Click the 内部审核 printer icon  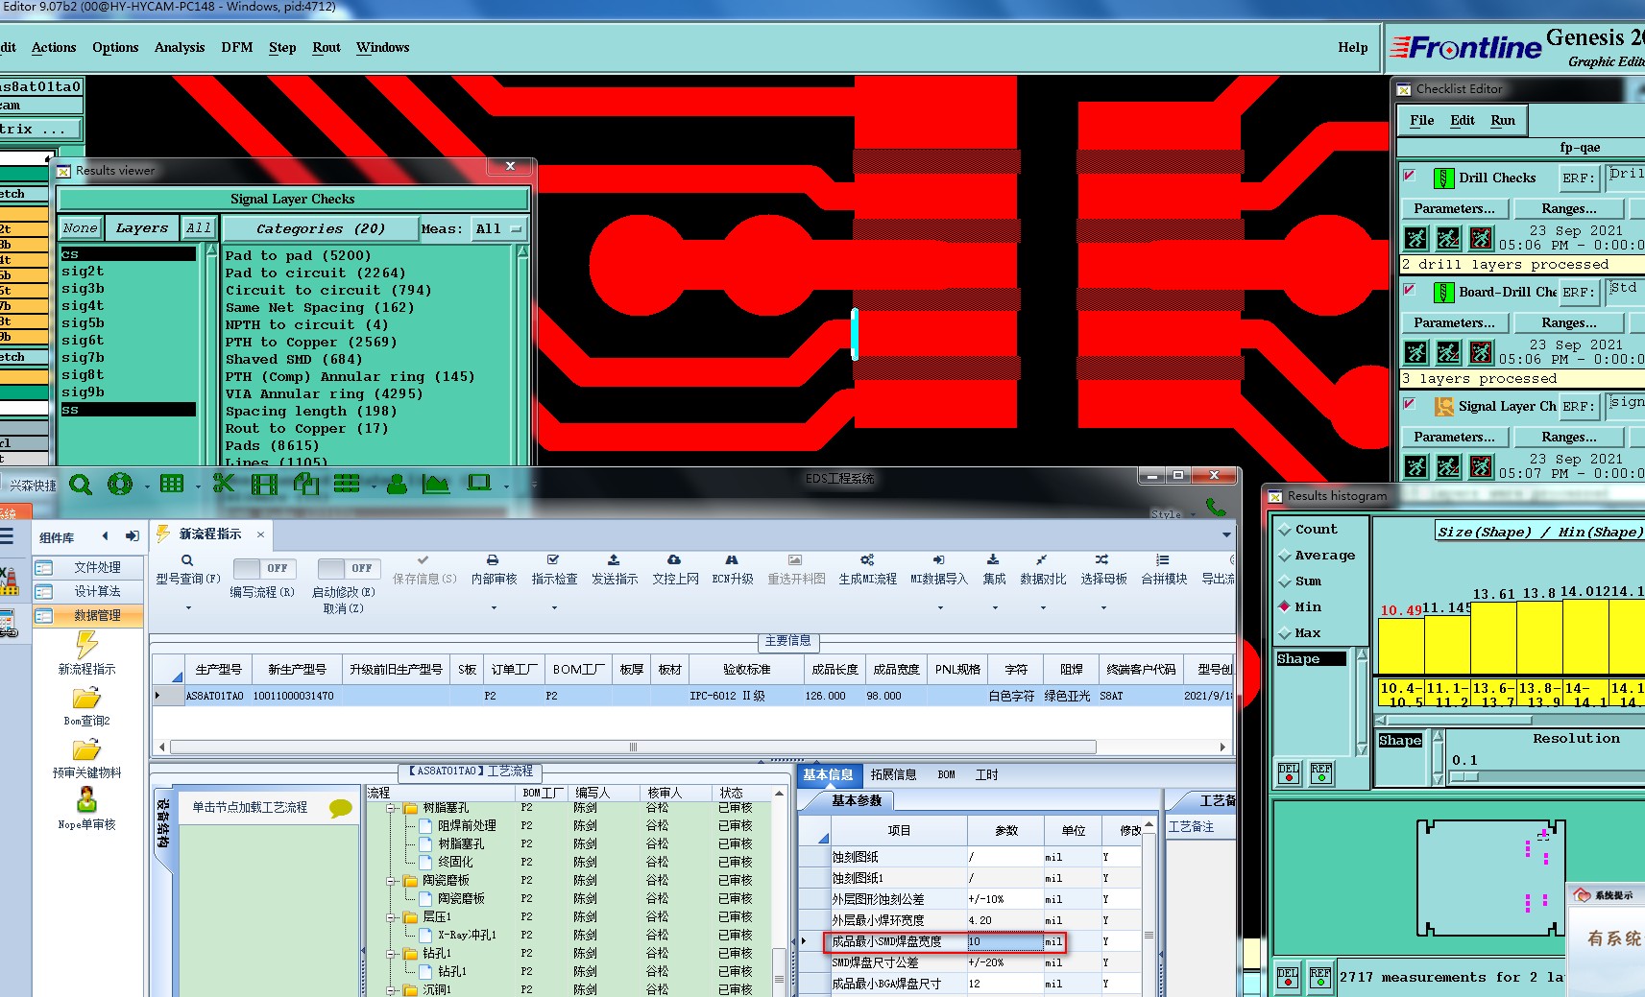coord(493,559)
